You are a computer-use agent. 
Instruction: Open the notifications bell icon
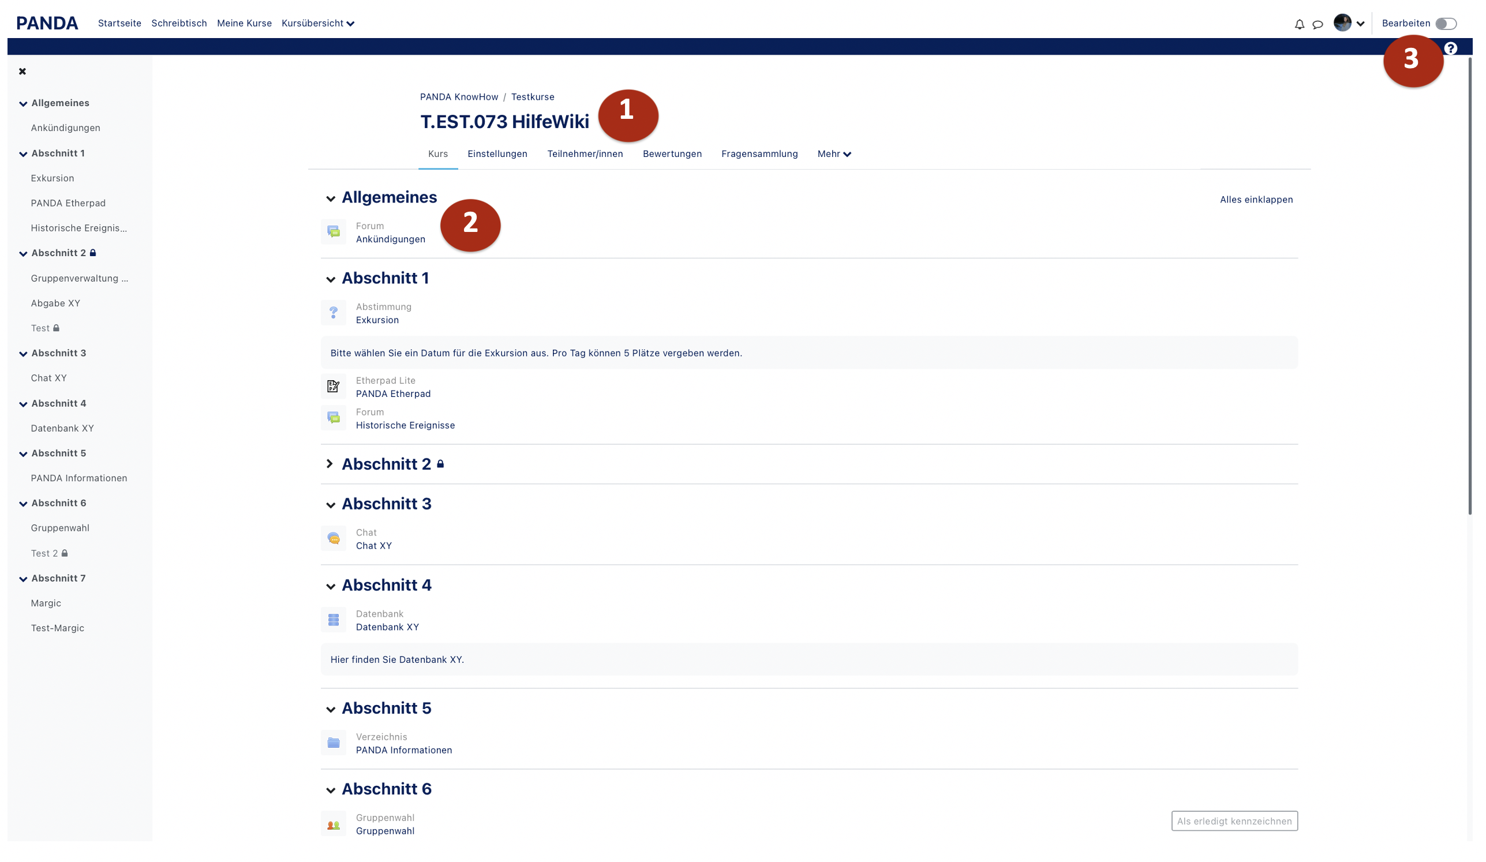tap(1299, 24)
